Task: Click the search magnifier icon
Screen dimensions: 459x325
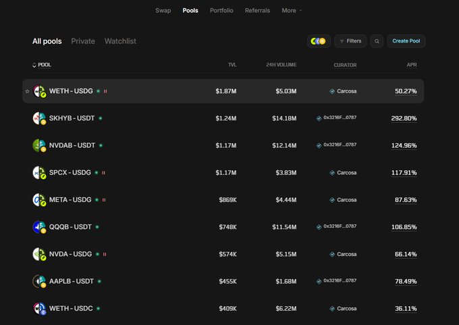Action: 377,41
